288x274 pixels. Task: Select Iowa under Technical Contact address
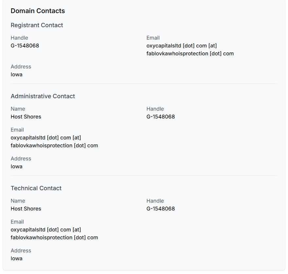tap(17, 258)
